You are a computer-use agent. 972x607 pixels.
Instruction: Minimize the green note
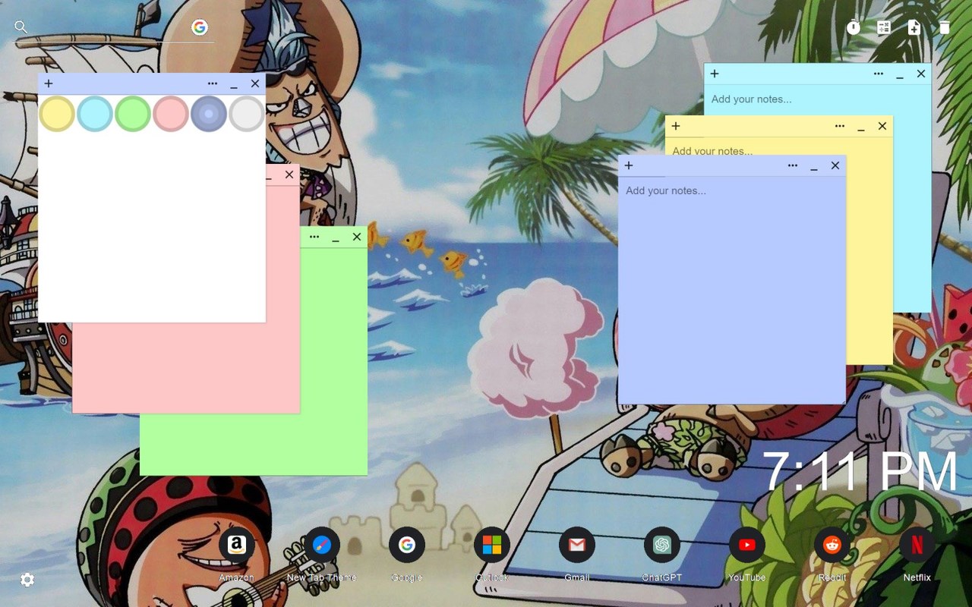pos(336,237)
